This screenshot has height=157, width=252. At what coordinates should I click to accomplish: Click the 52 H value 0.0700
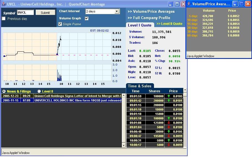[174, 74]
